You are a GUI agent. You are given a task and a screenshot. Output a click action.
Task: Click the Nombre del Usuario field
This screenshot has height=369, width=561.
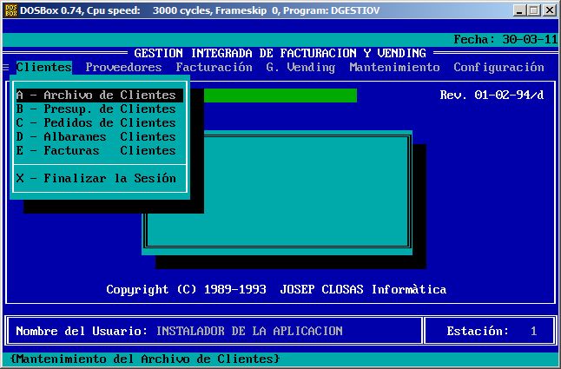[x=248, y=331]
